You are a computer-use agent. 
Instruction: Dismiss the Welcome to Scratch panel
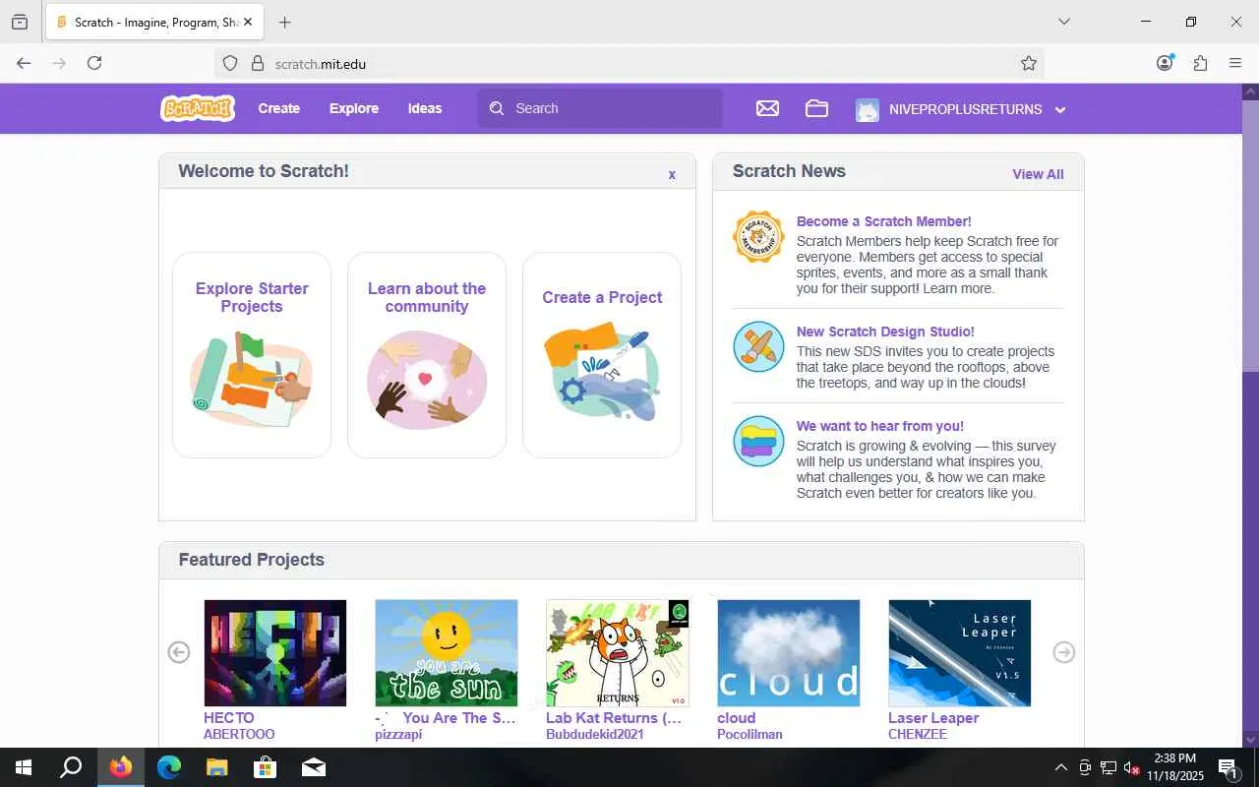[672, 174]
